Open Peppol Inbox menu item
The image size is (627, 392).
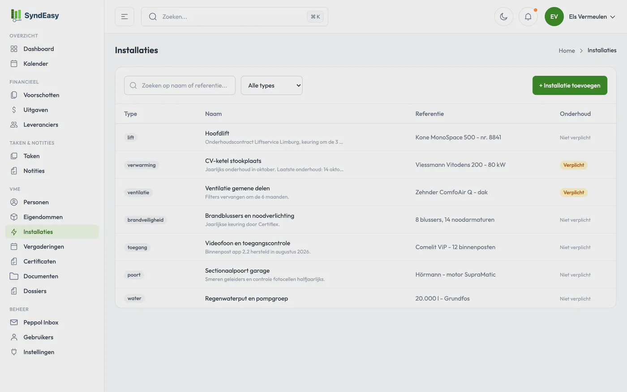[x=52, y=322]
